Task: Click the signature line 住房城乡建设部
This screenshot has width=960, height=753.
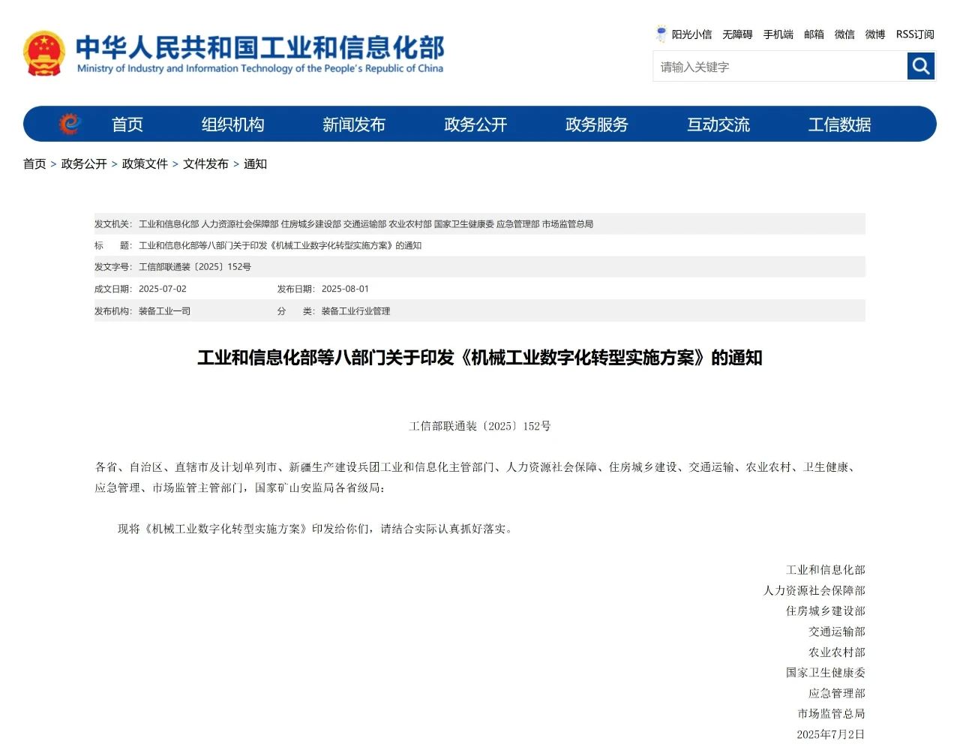Action: tap(826, 611)
